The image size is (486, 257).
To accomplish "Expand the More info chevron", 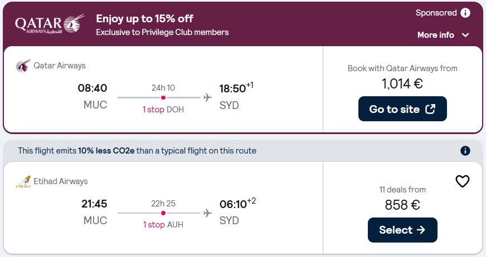I will tap(465, 35).
